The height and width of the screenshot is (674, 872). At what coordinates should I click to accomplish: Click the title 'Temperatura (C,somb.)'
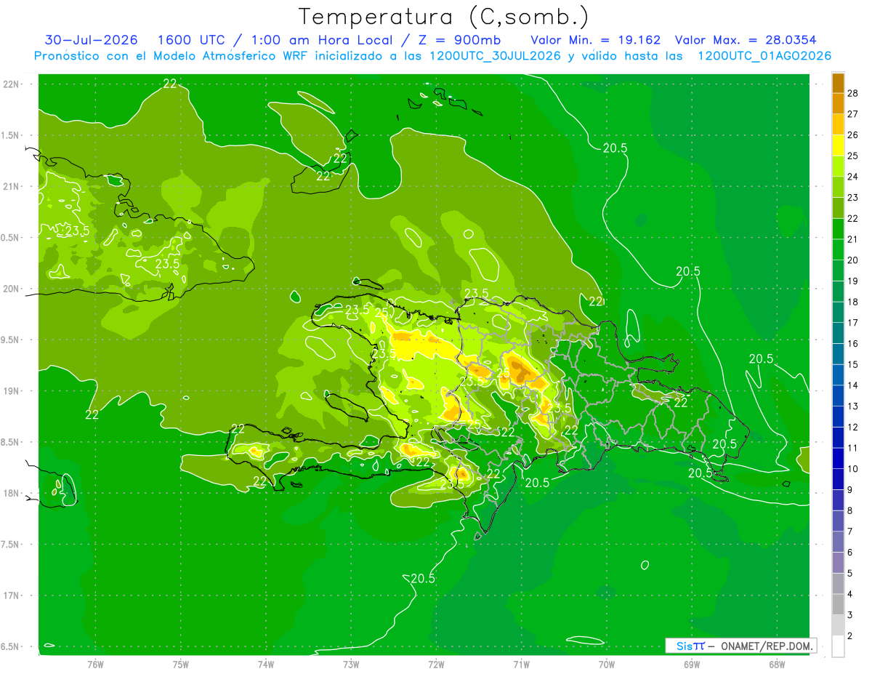[443, 17]
